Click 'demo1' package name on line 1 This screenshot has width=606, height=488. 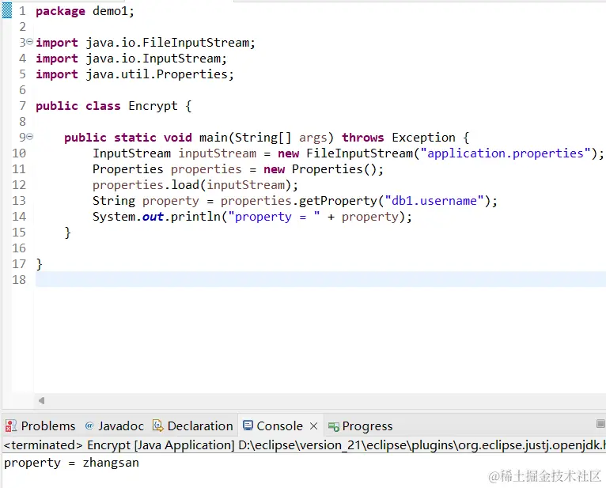click(110, 11)
